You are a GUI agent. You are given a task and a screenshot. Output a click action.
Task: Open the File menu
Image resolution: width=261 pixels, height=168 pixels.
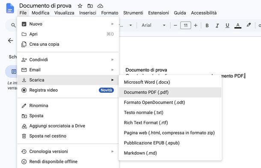point(23,13)
